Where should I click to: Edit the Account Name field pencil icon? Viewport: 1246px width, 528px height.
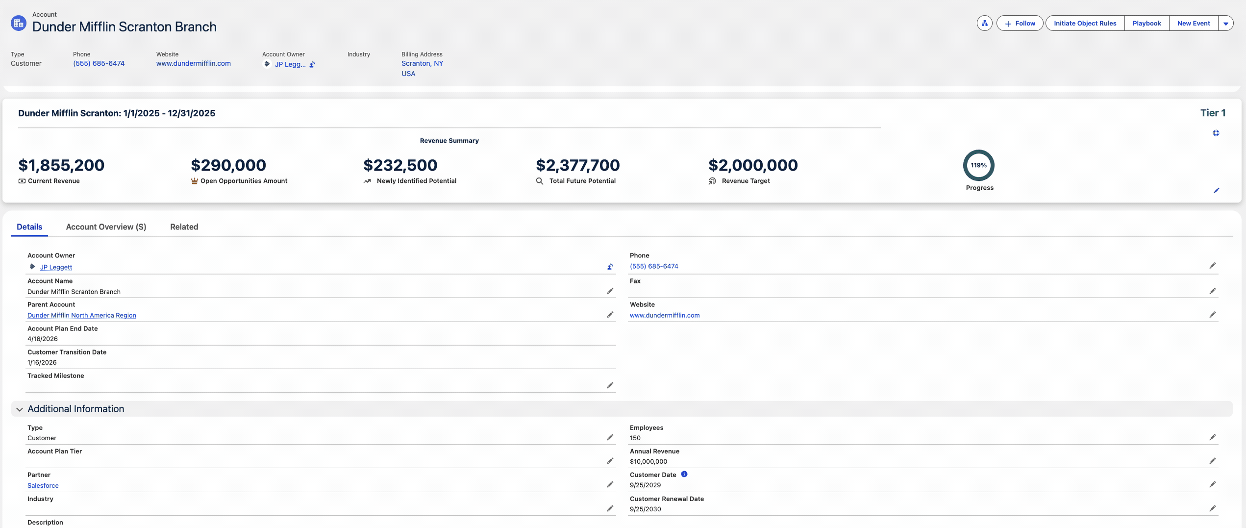[610, 291]
